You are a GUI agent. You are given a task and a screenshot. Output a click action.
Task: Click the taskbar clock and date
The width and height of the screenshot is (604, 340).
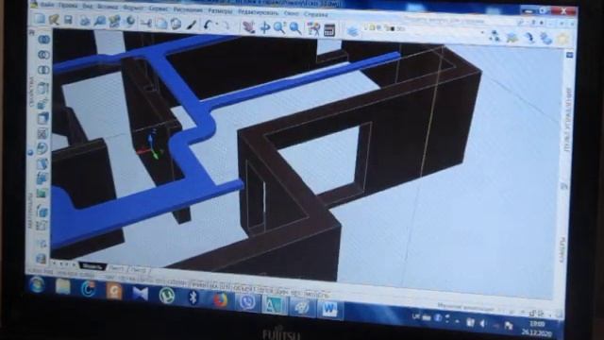[x=538, y=328]
